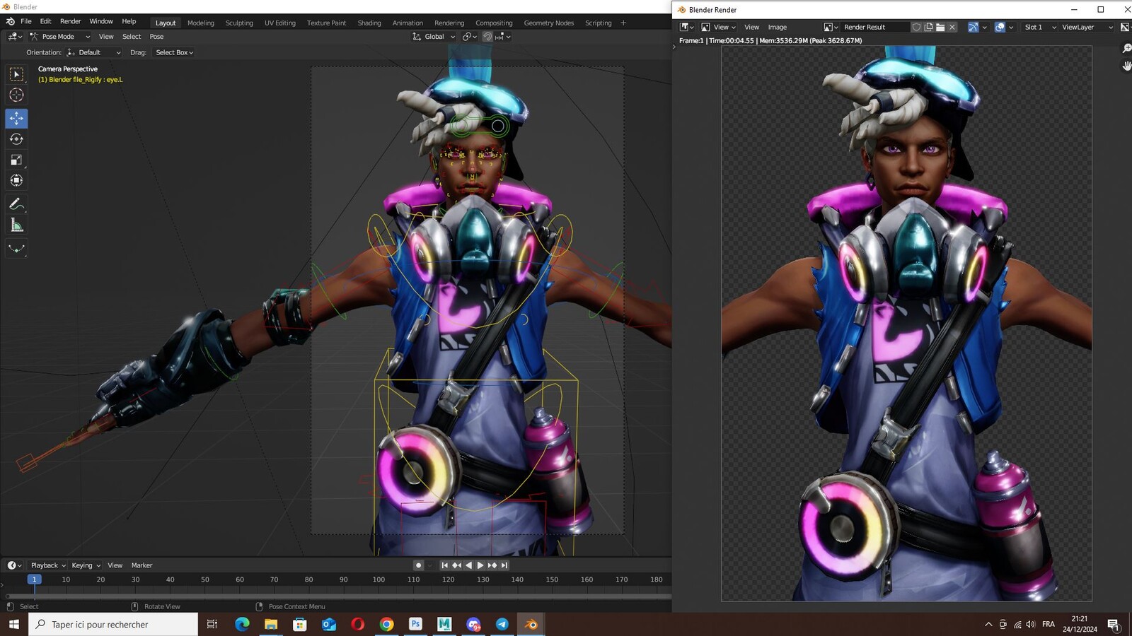1132x636 pixels.
Task: Click the Windows search box
Action: [x=113, y=624]
